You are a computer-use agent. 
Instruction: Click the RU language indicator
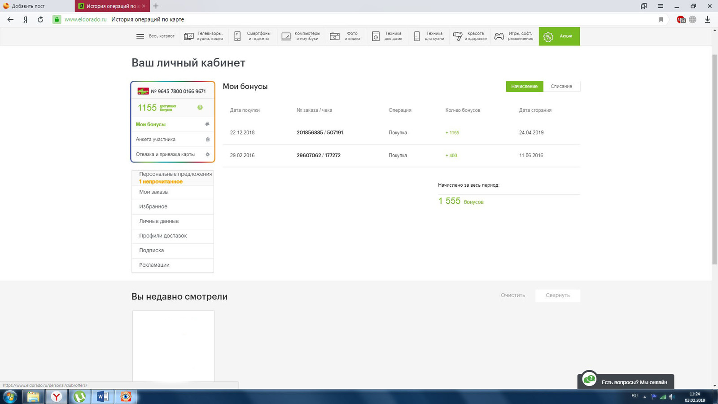(635, 396)
